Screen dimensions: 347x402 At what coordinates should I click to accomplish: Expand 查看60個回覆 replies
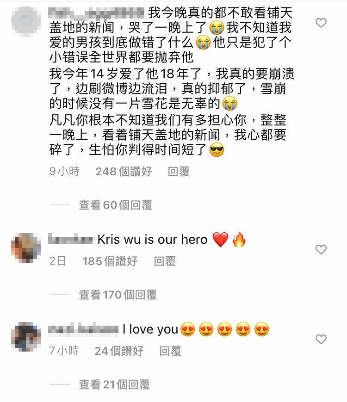click(115, 205)
